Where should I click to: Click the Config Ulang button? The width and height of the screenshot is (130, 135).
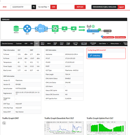tap(95, 56)
